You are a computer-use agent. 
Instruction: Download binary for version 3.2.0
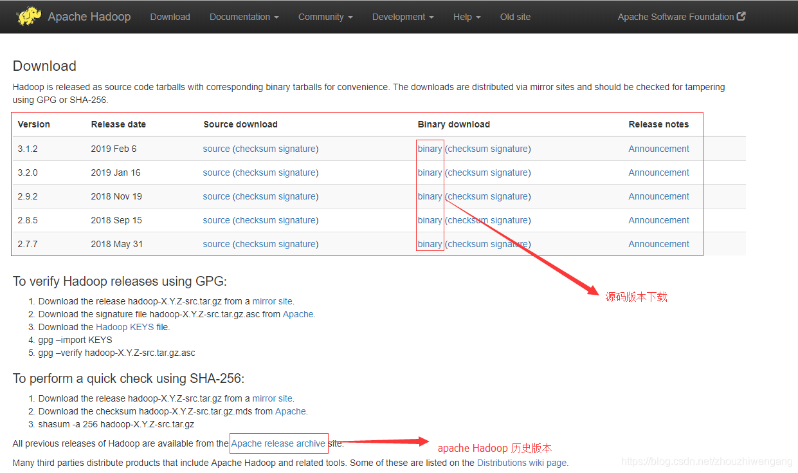pos(430,172)
